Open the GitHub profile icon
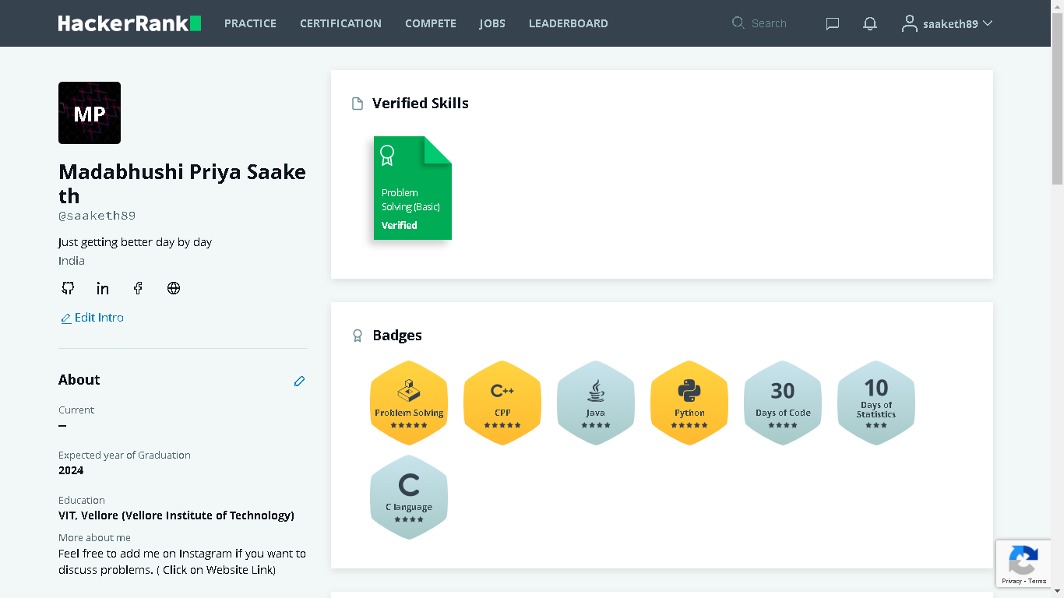 tap(68, 288)
